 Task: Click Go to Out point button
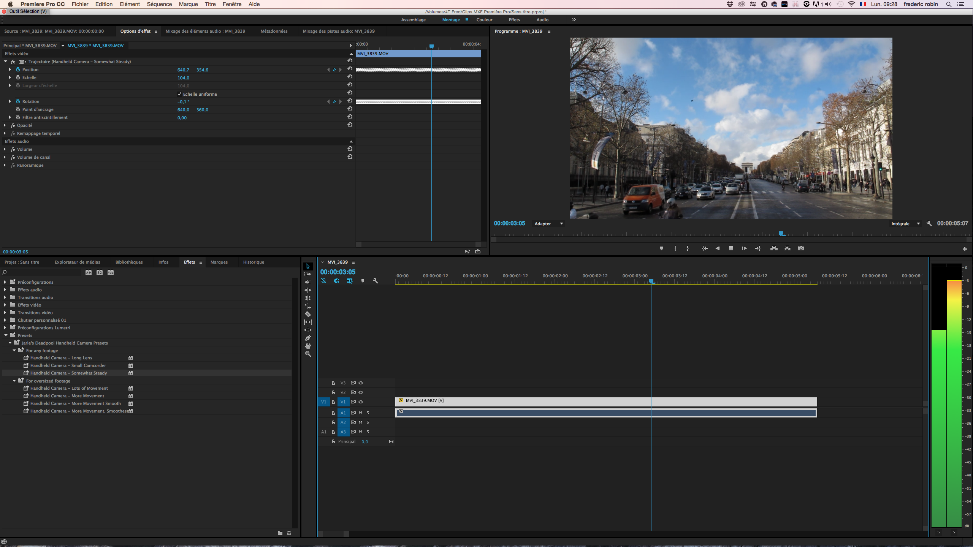[757, 248]
